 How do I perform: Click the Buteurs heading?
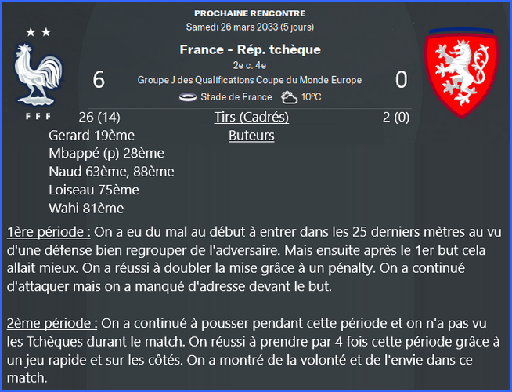pos(251,136)
